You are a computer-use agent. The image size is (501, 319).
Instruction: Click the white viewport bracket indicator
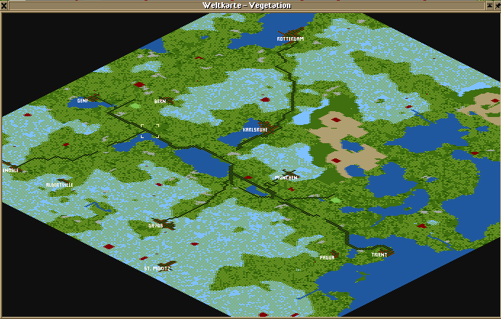point(150,131)
